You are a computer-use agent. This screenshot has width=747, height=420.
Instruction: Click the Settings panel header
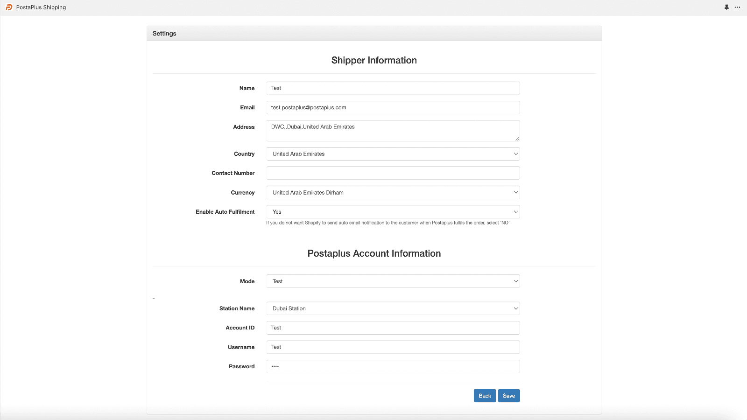click(164, 34)
